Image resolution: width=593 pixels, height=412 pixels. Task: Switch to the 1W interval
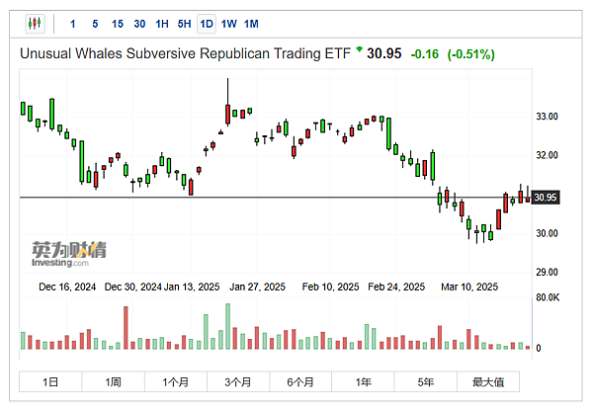point(229,24)
